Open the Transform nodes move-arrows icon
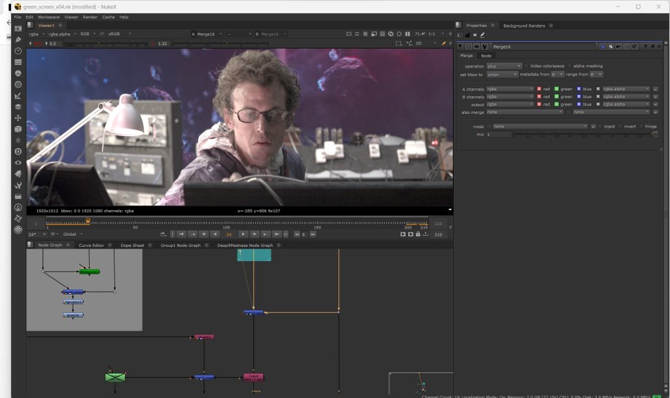This screenshot has height=398, width=670. [x=18, y=118]
